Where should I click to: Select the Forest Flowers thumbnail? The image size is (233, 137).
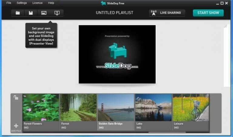pos(41,108)
